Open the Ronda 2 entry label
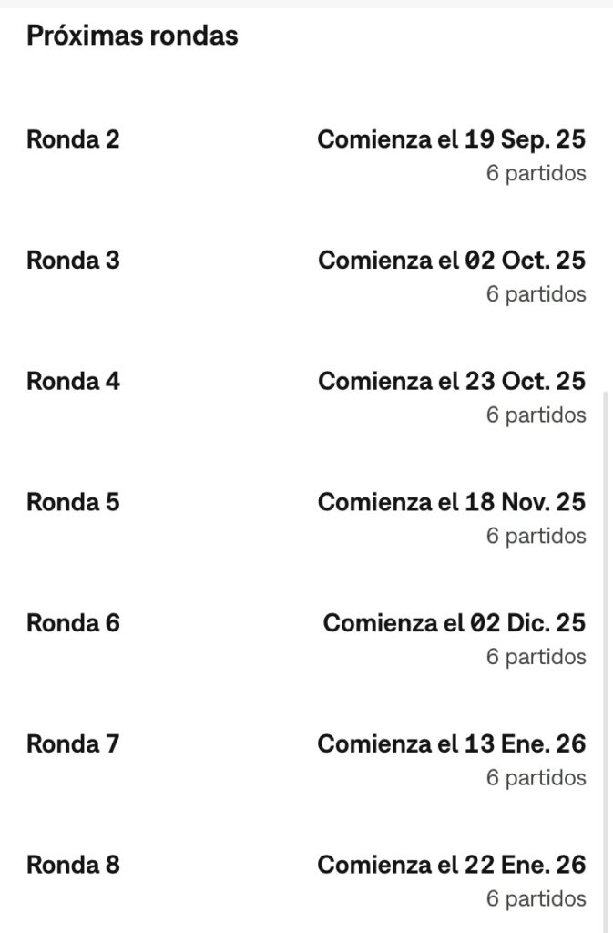Image resolution: width=613 pixels, height=933 pixels. (73, 139)
